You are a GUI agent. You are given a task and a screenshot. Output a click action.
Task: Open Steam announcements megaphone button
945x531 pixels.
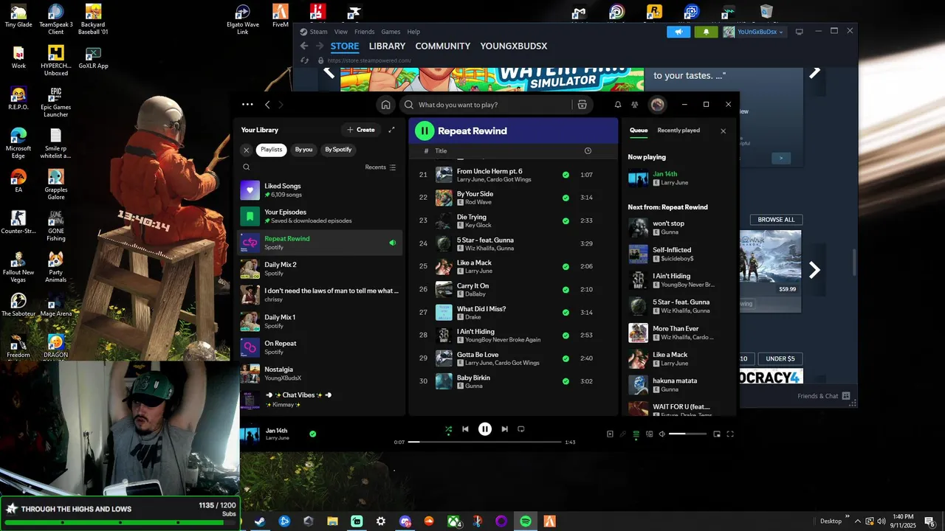[x=678, y=32]
